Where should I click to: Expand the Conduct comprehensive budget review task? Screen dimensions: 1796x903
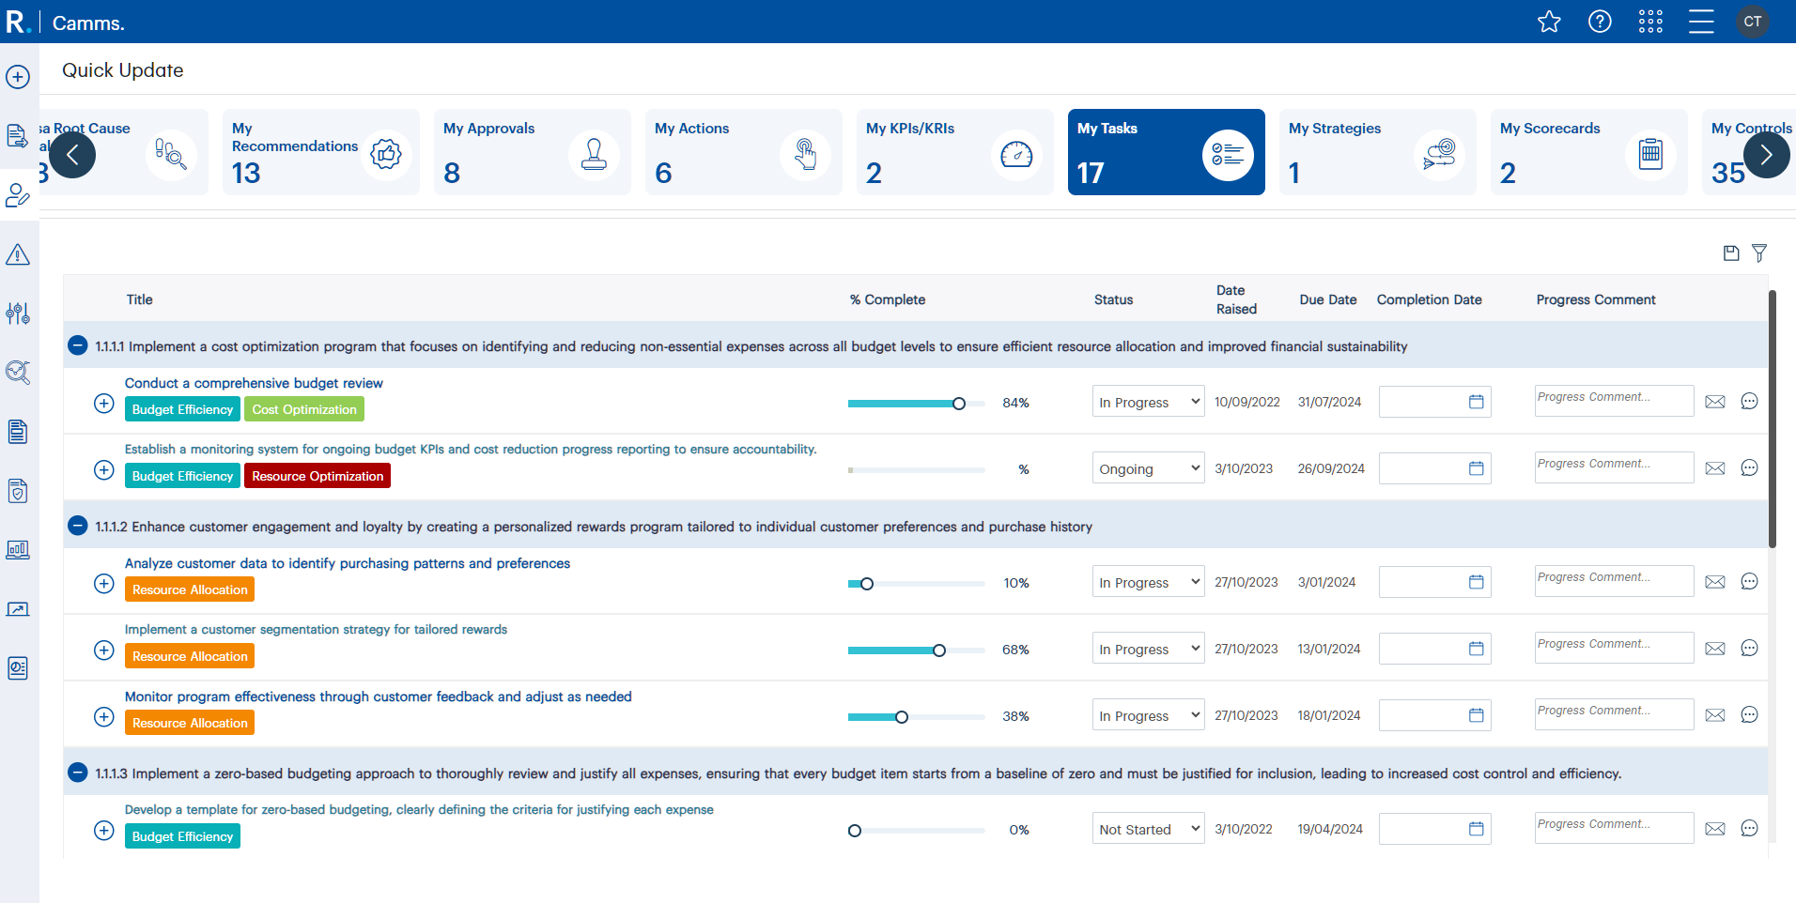point(104,403)
